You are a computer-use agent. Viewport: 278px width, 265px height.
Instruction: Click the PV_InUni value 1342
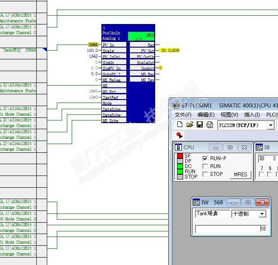click(x=93, y=56)
